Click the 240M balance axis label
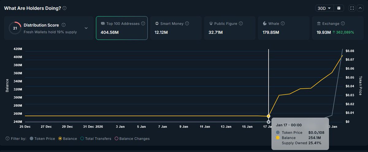Viewport: 368px width, 152px height. coord(18,122)
